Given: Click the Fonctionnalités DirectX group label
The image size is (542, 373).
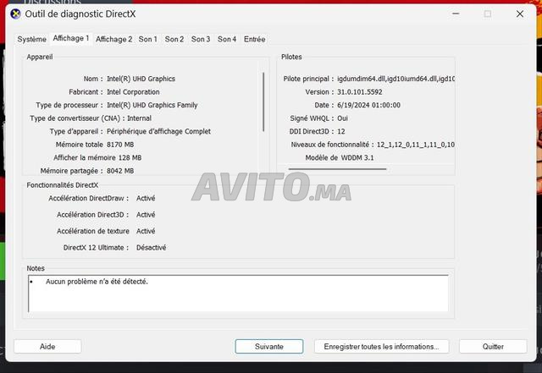Looking at the screenshot, I should pyautogui.click(x=63, y=185).
